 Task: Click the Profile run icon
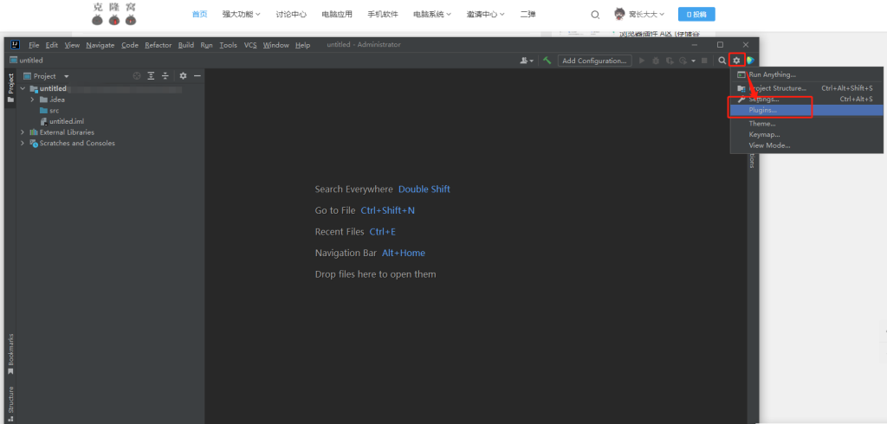coord(683,61)
